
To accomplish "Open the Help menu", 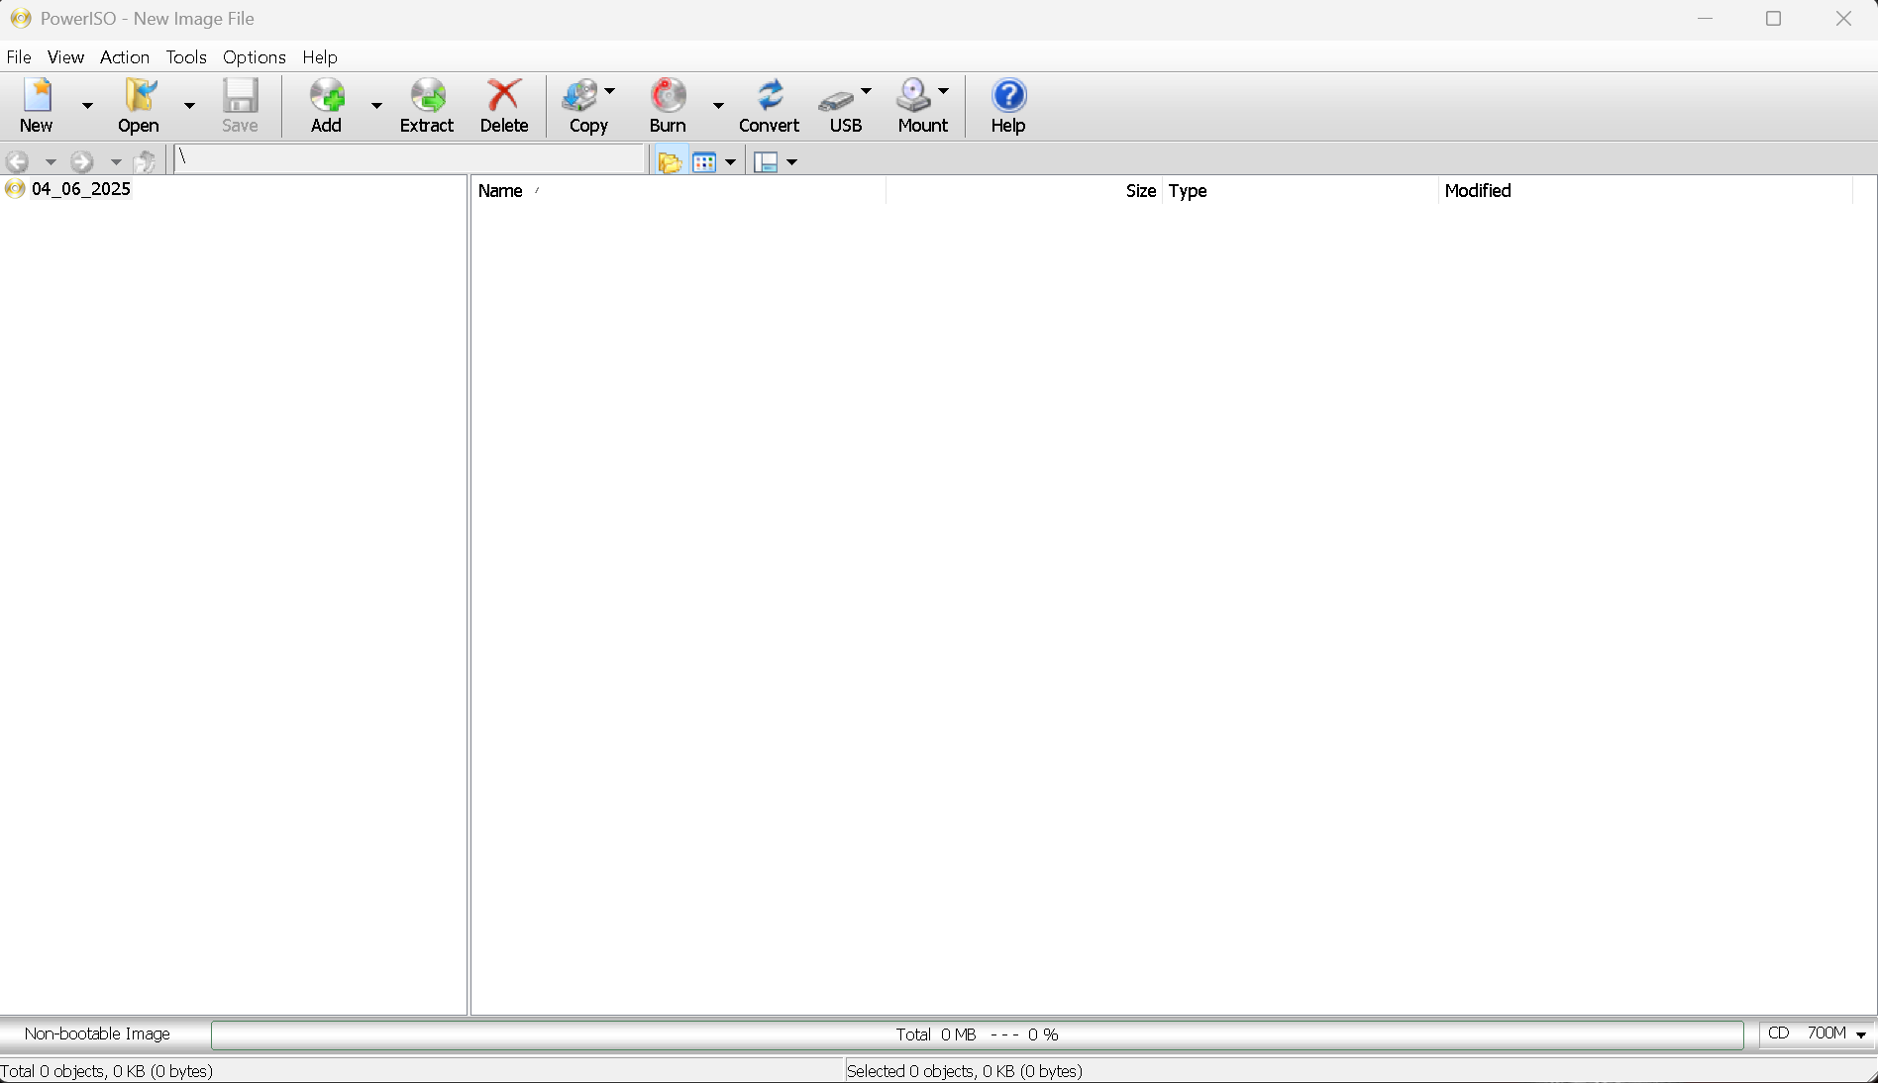I will point(320,57).
